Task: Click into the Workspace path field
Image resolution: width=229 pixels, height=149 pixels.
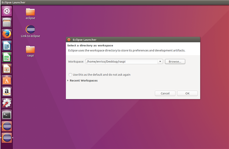Action: click(x=121, y=62)
